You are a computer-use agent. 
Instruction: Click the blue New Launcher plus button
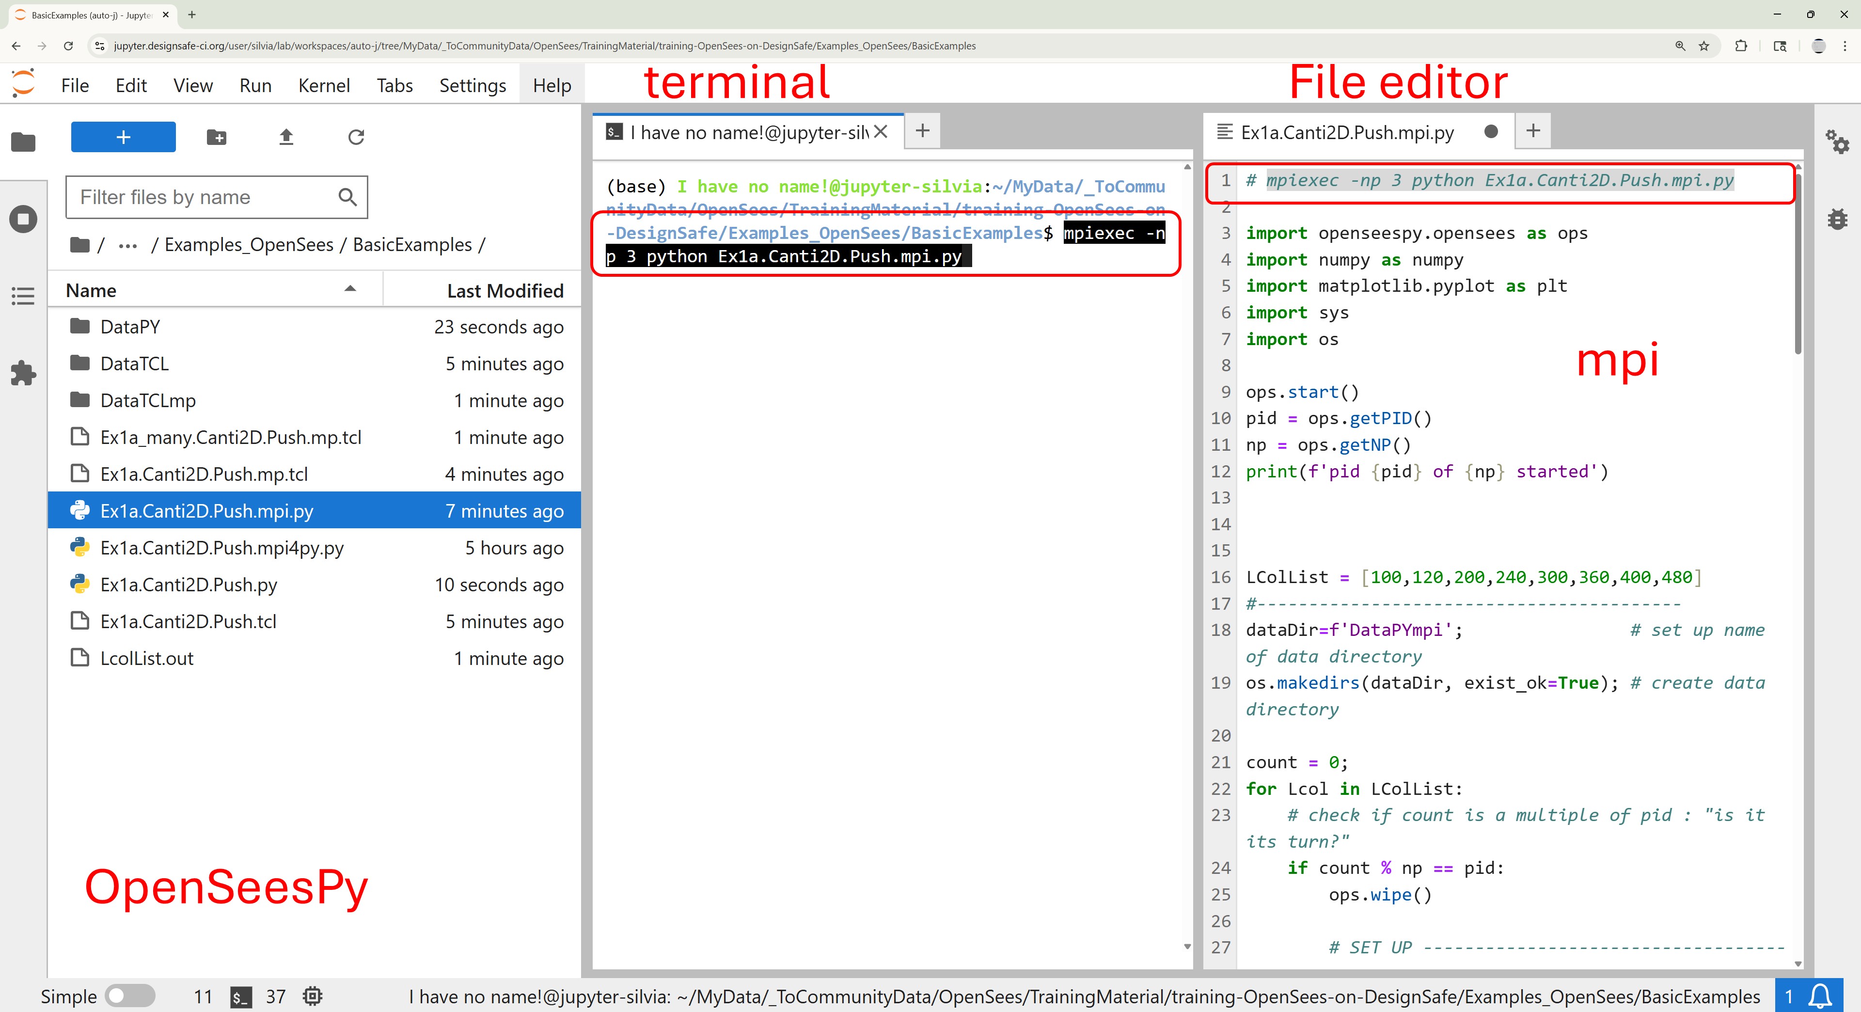tap(123, 137)
